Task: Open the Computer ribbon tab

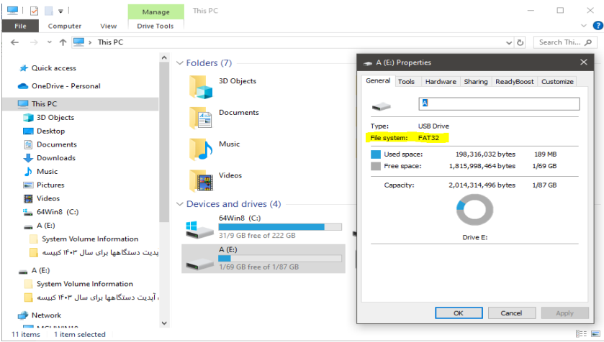Action: [x=65, y=26]
